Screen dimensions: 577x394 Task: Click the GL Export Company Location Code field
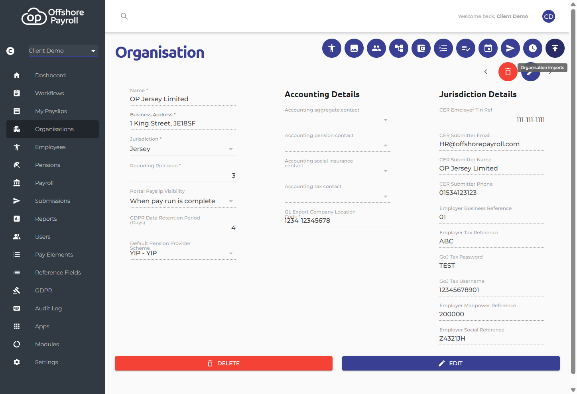click(337, 220)
